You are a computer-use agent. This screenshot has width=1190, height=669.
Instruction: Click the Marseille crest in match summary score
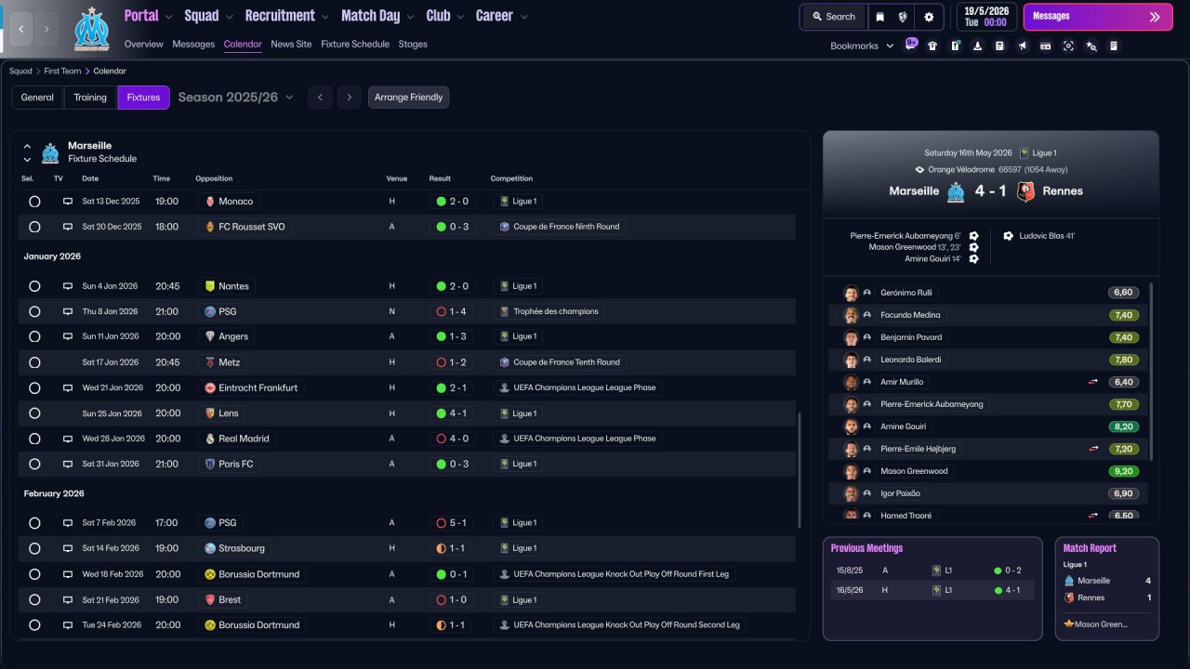(956, 191)
